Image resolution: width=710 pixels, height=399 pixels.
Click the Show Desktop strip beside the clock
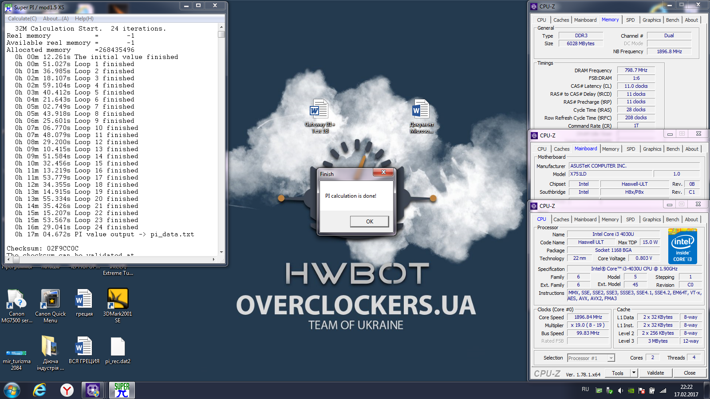coord(707,391)
